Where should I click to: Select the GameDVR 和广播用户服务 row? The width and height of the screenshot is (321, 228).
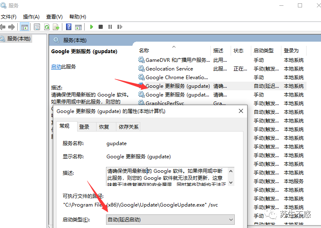click(222, 60)
